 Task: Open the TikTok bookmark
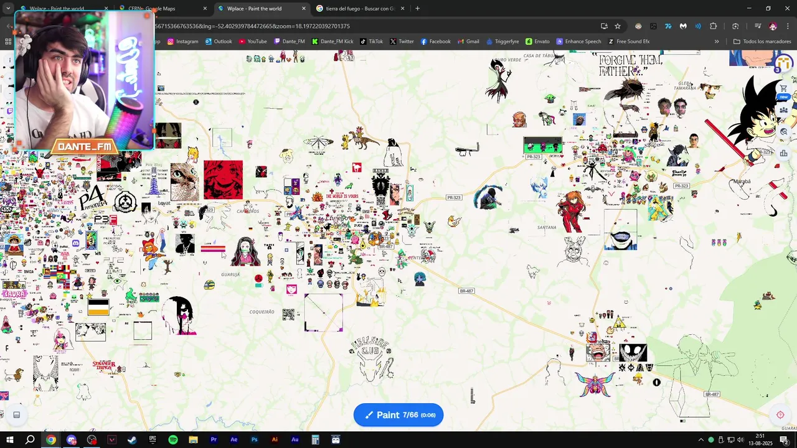coord(371,42)
